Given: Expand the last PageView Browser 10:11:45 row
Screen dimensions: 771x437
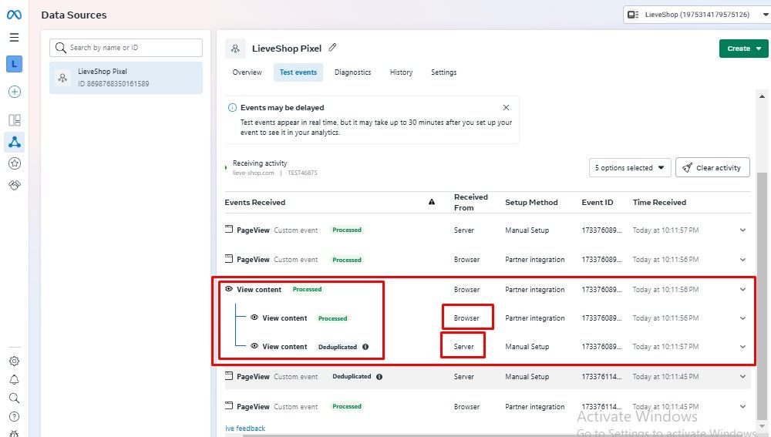Looking at the screenshot, I should point(742,406).
